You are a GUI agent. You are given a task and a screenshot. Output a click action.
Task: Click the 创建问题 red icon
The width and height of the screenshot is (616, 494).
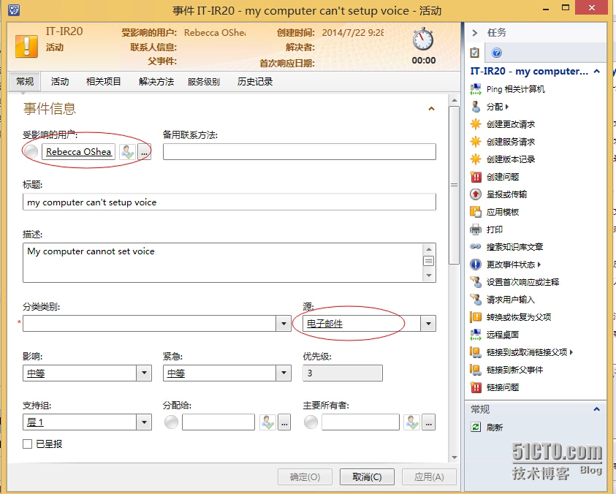pyautogui.click(x=476, y=177)
